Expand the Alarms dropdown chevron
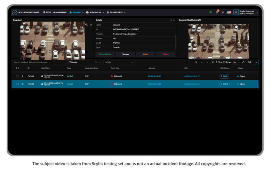Image resolution: width=270 pixels, height=172 pixels. click(x=83, y=13)
